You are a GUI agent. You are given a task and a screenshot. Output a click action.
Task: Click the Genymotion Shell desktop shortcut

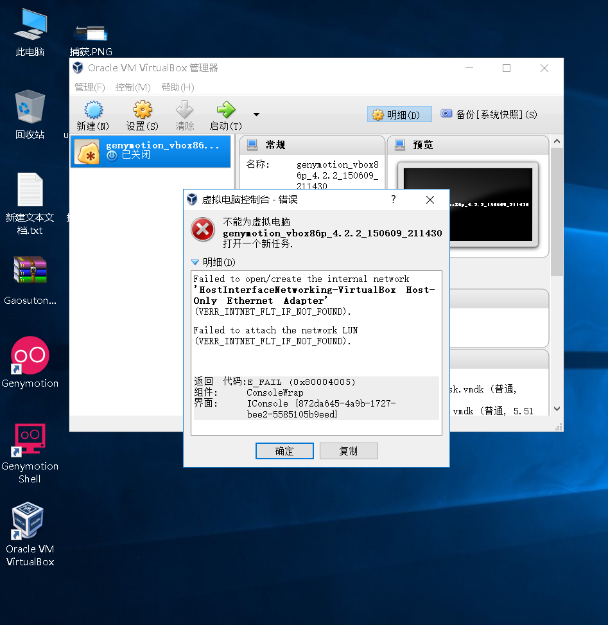[x=30, y=453]
